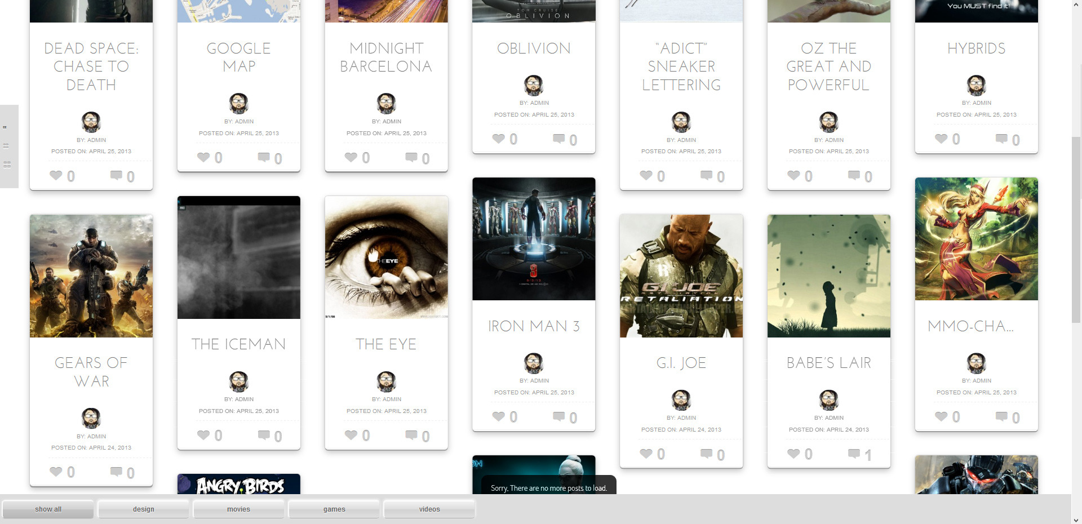1082x524 pixels.
Task: Like the G.I. Joe post
Action: click(646, 454)
